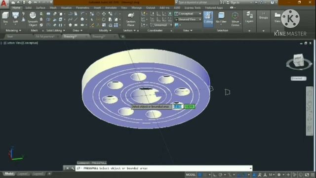Click the viewport minus controls label
The image size is (316, 178).
tap(2, 43)
